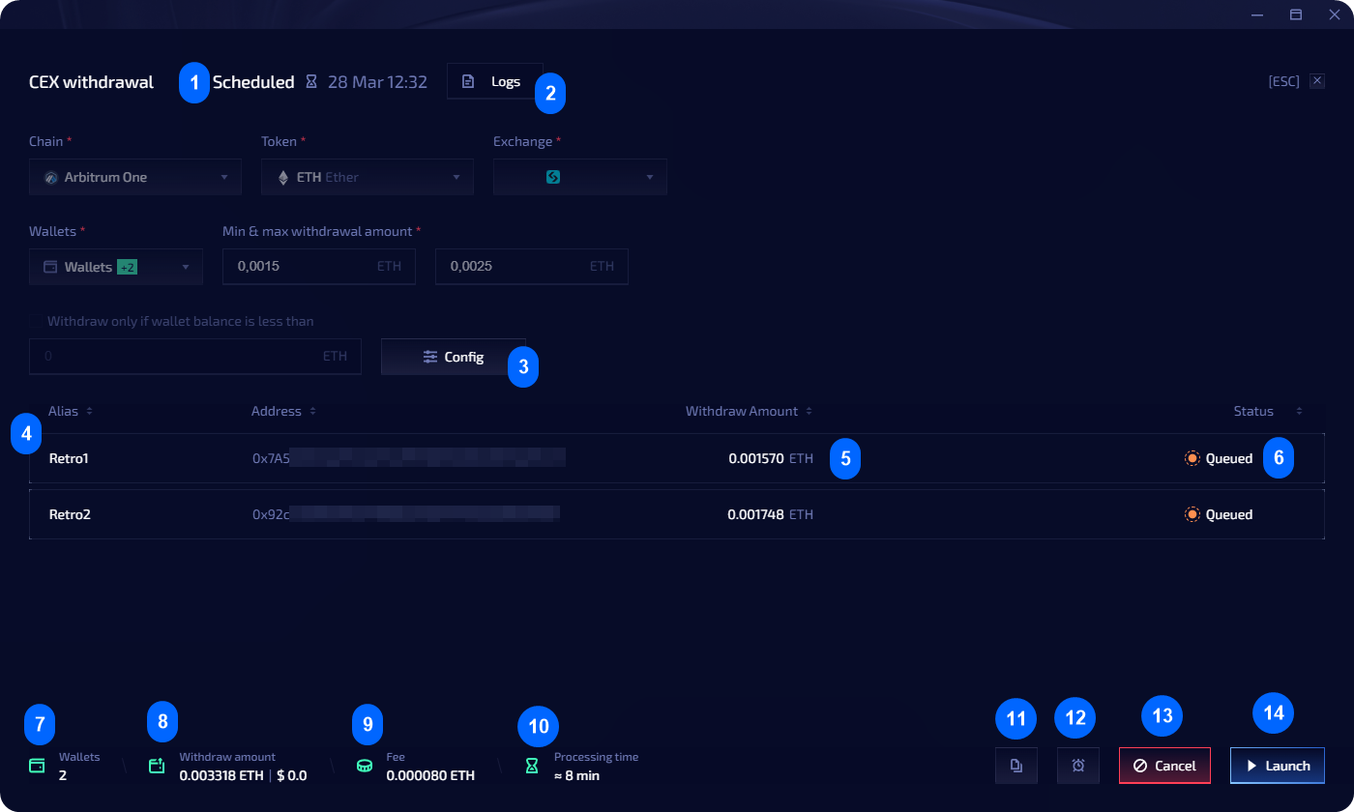Click the CEX withdrawal title
The width and height of the screenshot is (1354, 812).
click(91, 82)
